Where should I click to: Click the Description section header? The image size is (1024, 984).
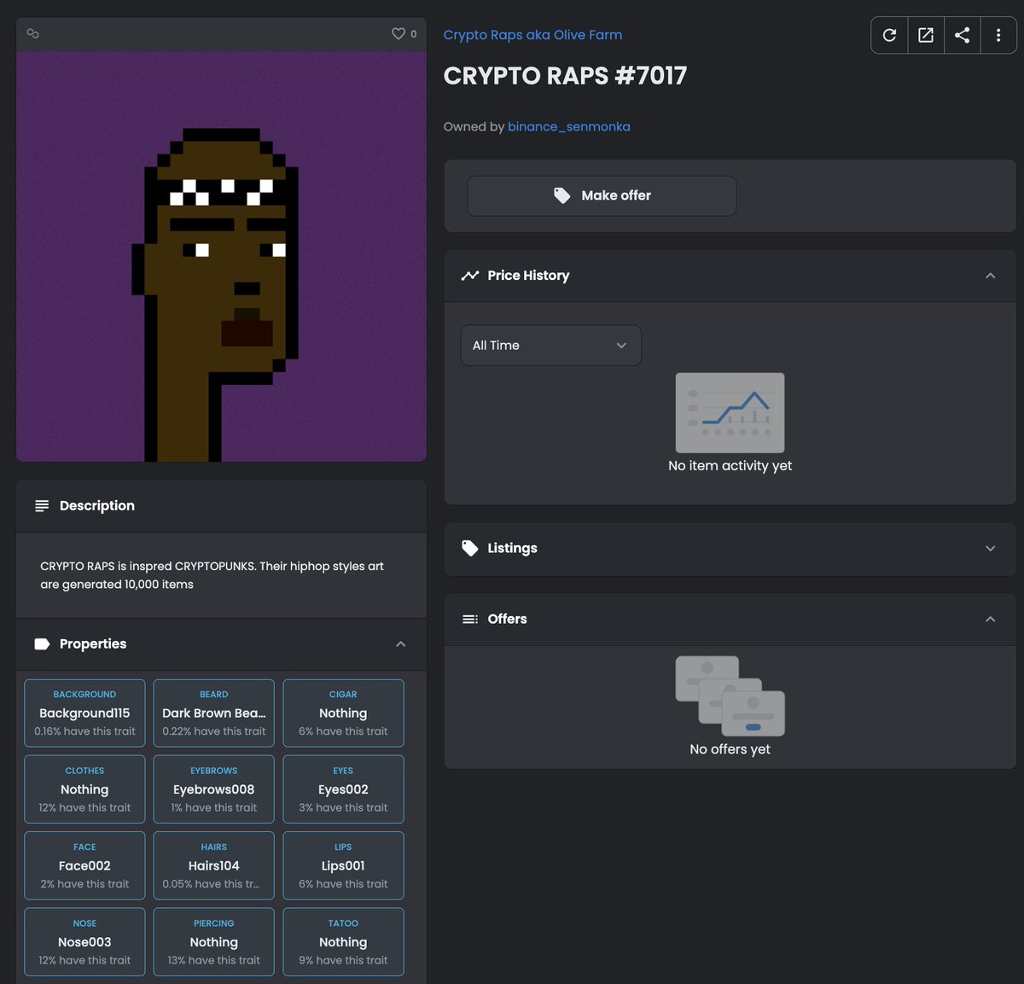pos(221,506)
